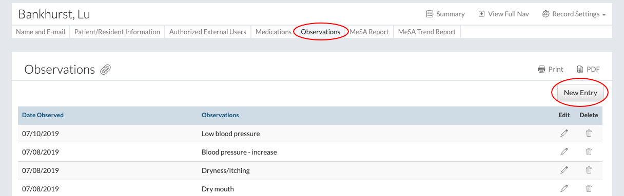Screen dimensions: 624x196
Task: Edit the Dry mouth observation
Action: (x=564, y=189)
